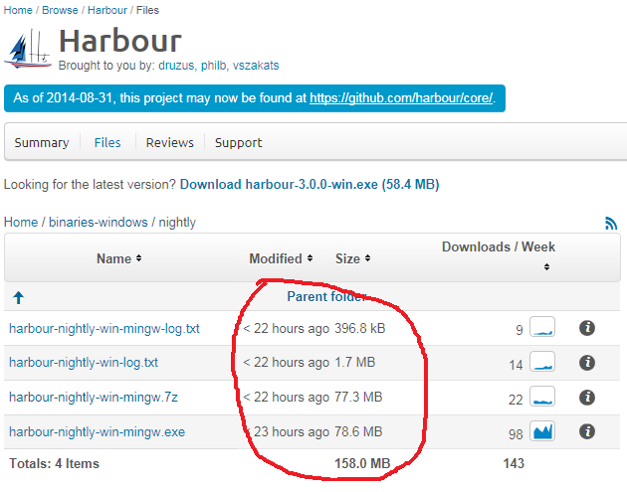Sort files by Modified column
Screen dimensions: 627x492
[281, 258]
